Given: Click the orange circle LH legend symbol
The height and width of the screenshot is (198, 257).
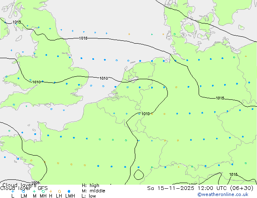Looking at the screenshot, I should point(60,191).
